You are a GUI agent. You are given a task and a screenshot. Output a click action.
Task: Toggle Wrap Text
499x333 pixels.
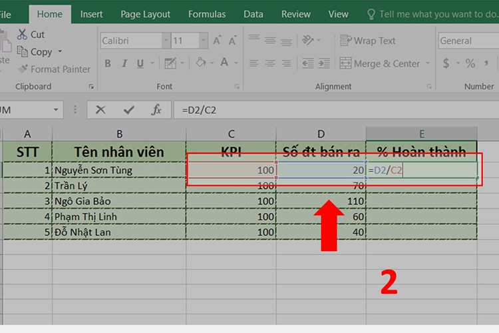[x=367, y=41]
